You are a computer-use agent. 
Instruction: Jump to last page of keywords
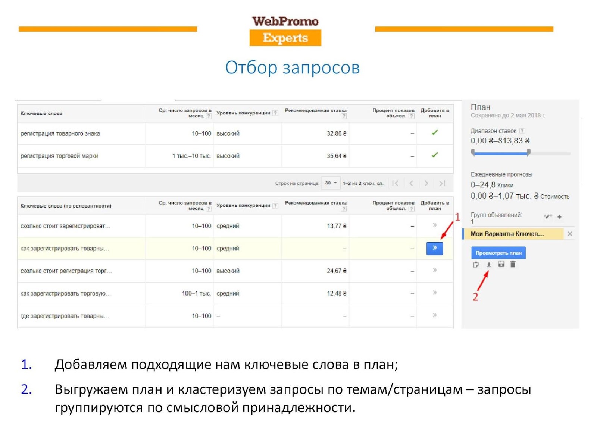442,183
